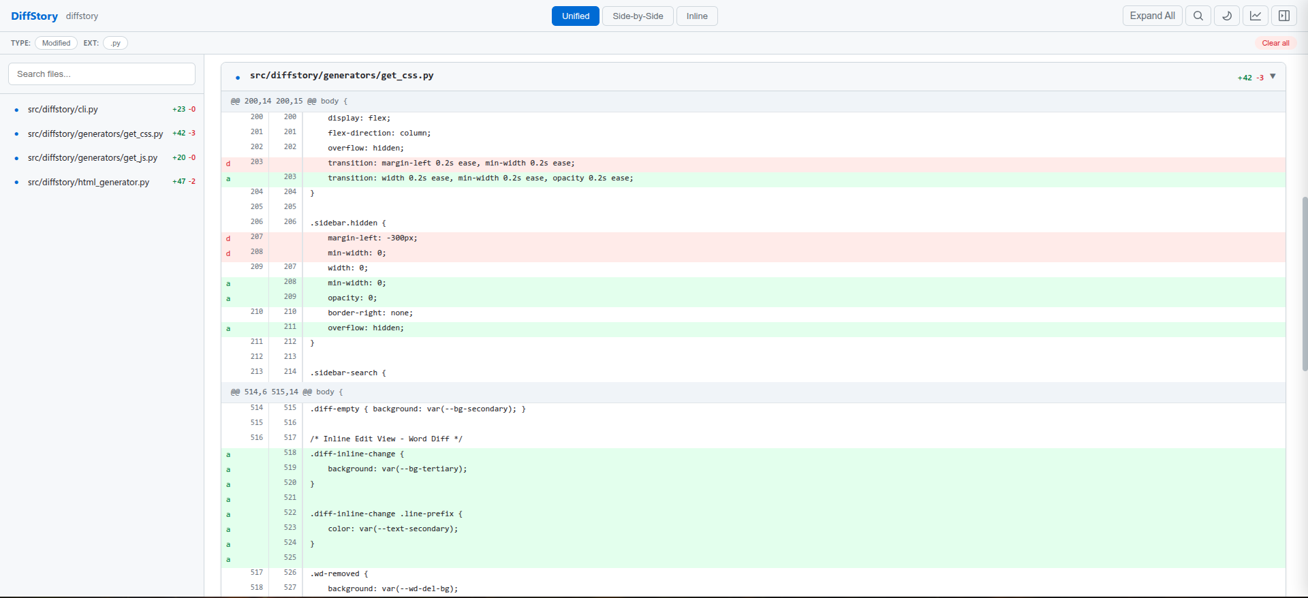This screenshot has width=1308, height=598.
Task: Click the page vertical scrollbar thumb
Action: [x=1305, y=283]
